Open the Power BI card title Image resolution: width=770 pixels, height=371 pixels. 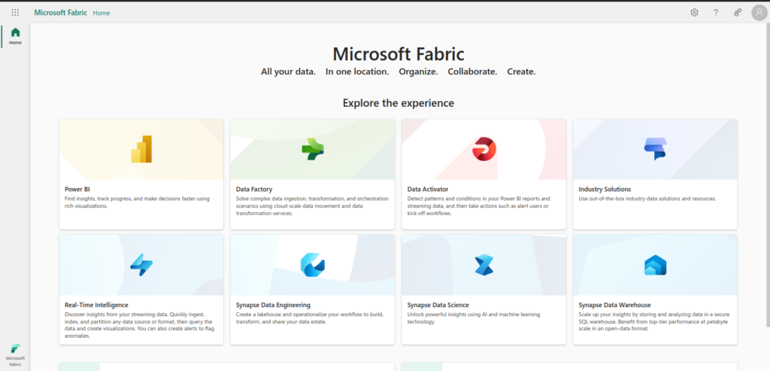pos(78,190)
